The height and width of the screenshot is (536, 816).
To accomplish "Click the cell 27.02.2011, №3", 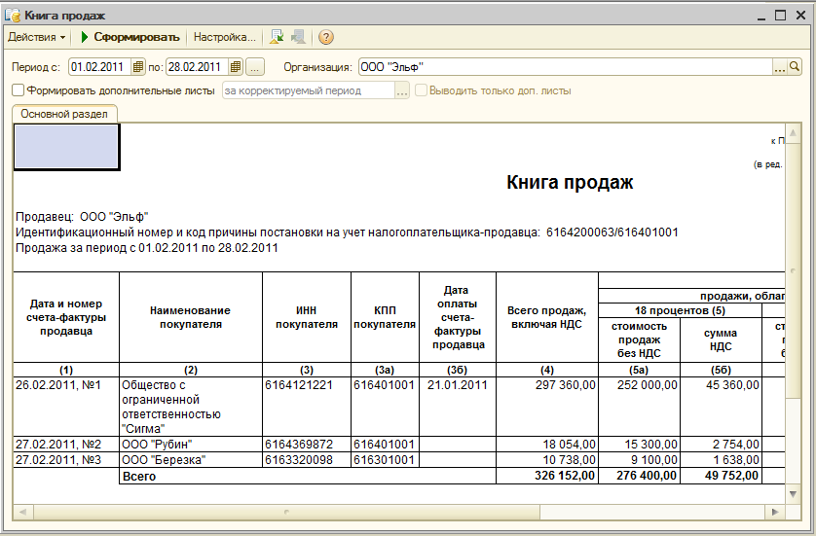I will pos(66,460).
